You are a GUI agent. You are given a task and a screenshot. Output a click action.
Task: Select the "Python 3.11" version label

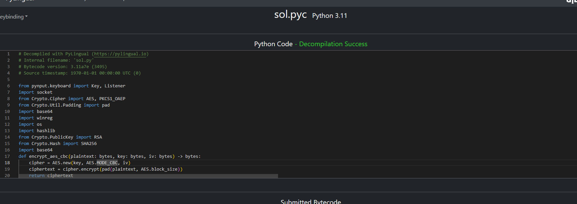(x=329, y=16)
